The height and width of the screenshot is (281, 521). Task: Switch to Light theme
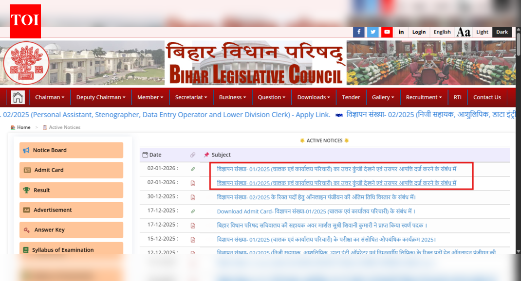[x=482, y=32]
